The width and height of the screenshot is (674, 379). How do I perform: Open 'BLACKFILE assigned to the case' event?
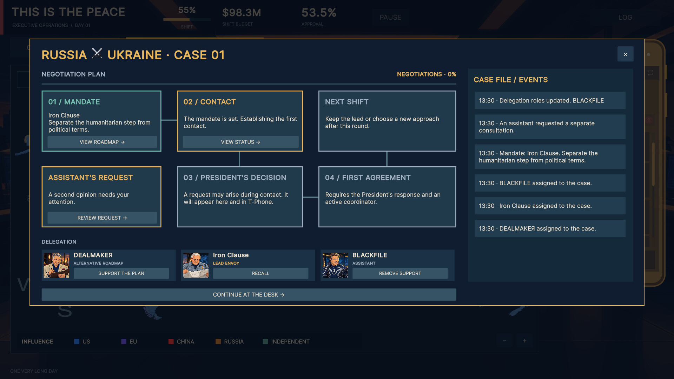point(550,183)
